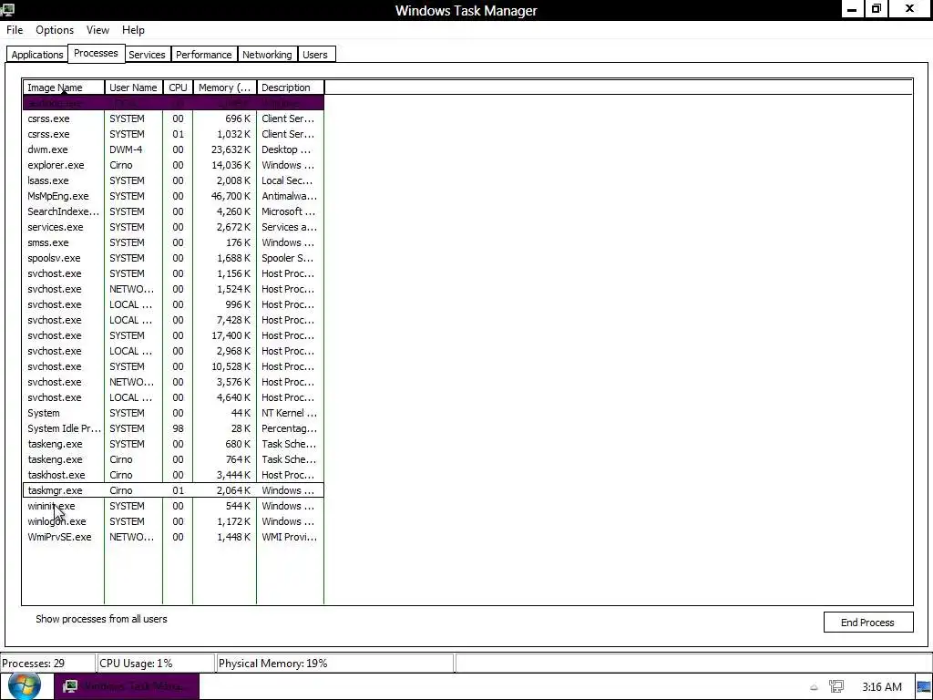The height and width of the screenshot is (700, 933).
Task: Select the taskmgr.exe process
Action: pos(173,489)
